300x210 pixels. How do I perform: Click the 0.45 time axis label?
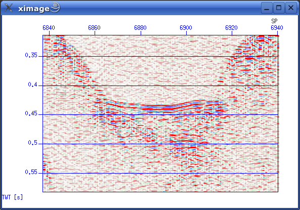click(x=31, y=113)
